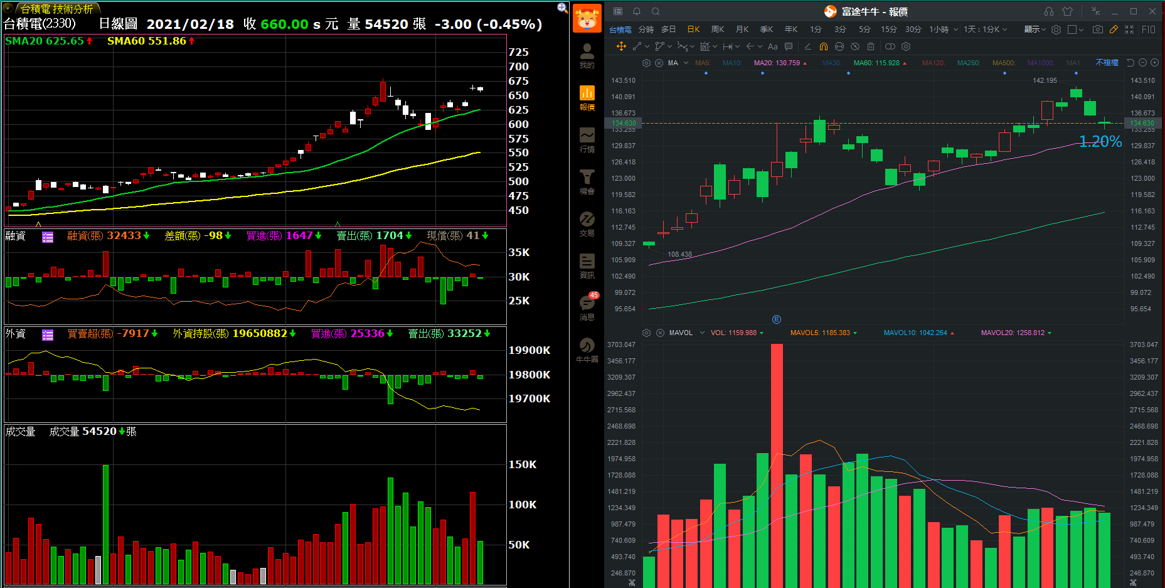Select the Aa text annotation tool

pos(772,46)
